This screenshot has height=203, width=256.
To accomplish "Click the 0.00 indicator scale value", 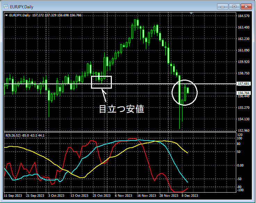I will tap(240, 165).
